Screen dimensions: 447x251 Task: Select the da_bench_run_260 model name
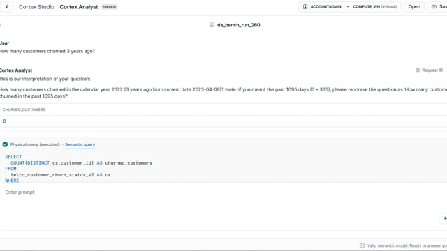click(239, 25)
